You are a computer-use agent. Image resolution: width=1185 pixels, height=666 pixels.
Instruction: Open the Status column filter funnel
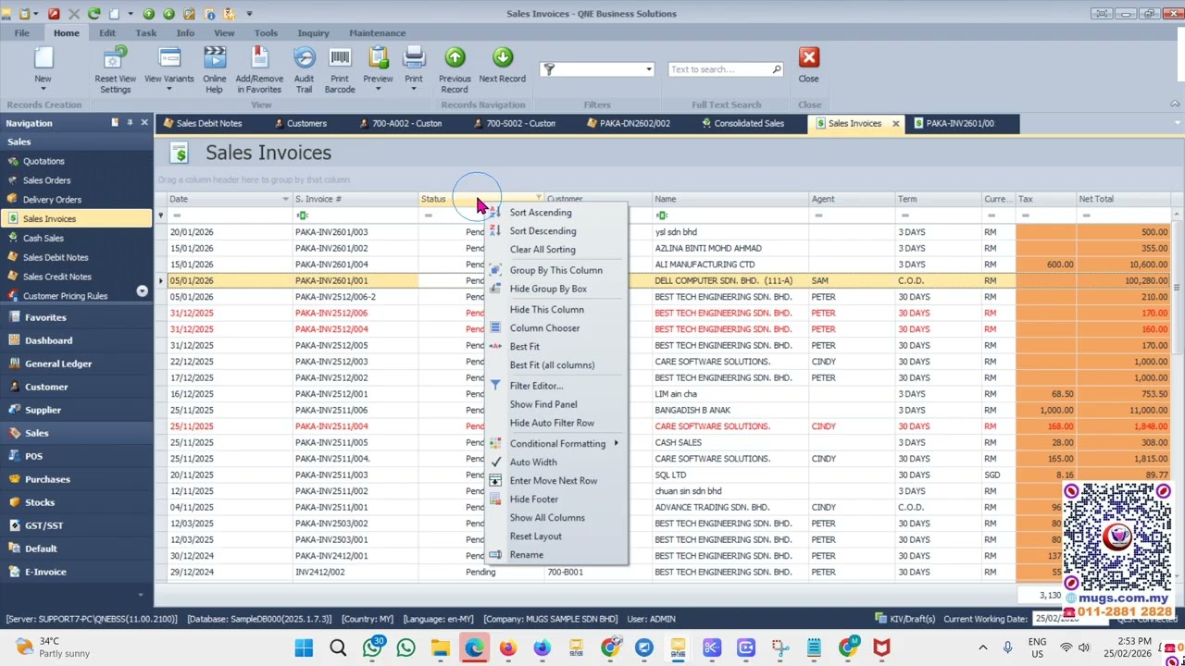coord(538,198)
